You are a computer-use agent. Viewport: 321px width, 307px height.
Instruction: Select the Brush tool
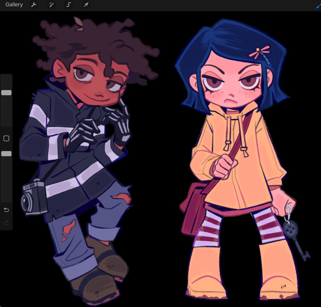(x=318, y=6)
